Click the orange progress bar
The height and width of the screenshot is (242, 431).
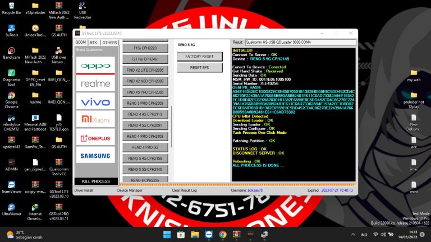pos(237,185)
